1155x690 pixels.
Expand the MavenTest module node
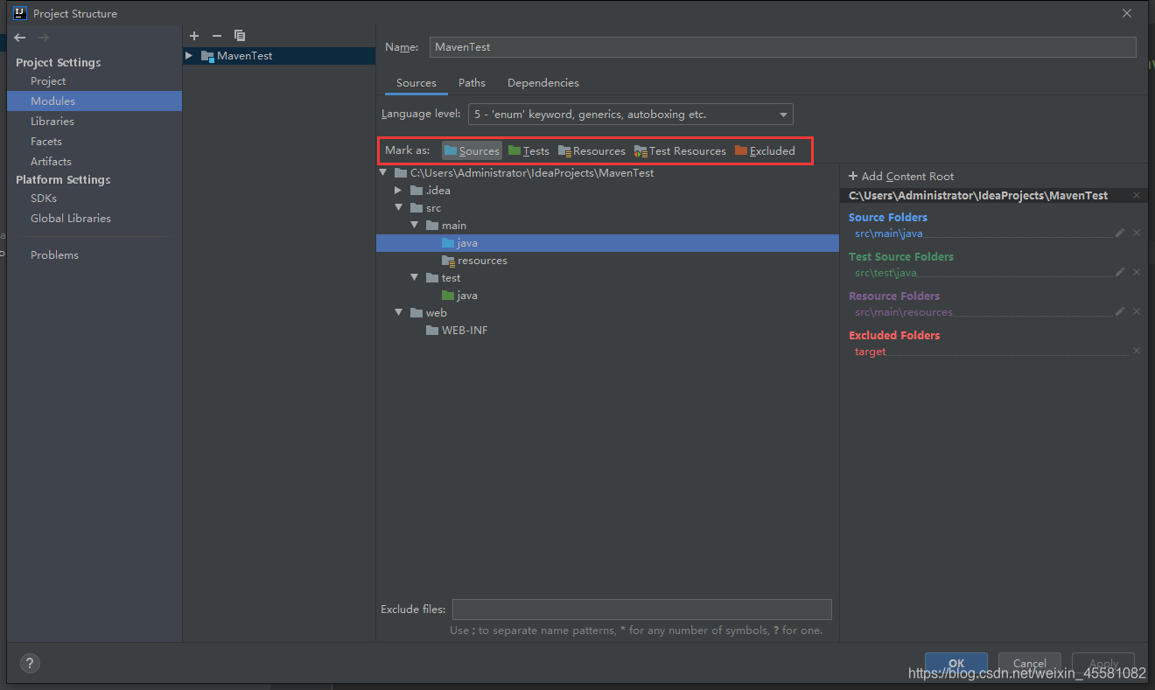coord(188,56)
